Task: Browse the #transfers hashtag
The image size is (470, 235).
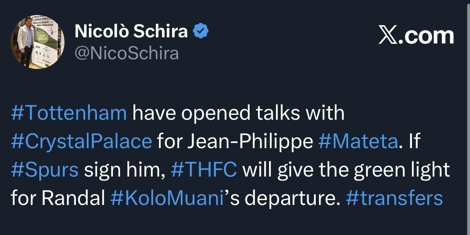Action: pos(394,198)
